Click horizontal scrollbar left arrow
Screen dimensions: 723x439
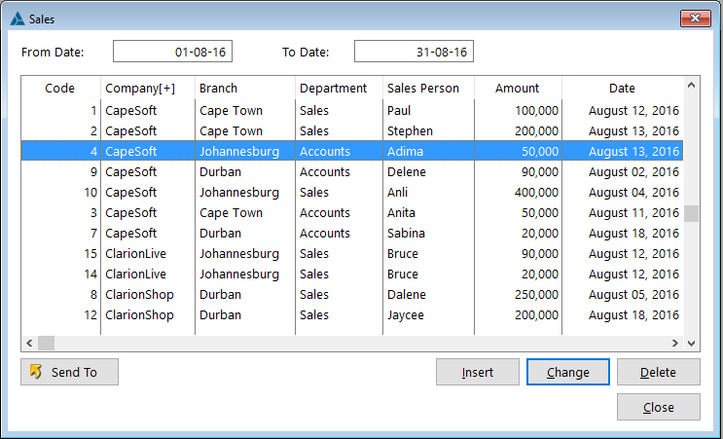pyautogui.click(x=29, y=344)
